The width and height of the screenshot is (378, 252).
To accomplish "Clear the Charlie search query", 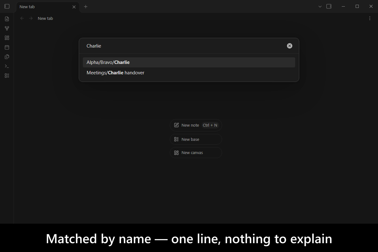I will (x=289, y=46).
